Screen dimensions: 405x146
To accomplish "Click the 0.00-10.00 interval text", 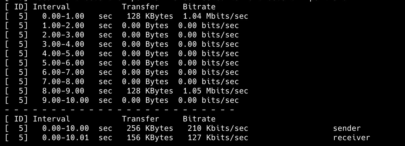I will point(65,128).
